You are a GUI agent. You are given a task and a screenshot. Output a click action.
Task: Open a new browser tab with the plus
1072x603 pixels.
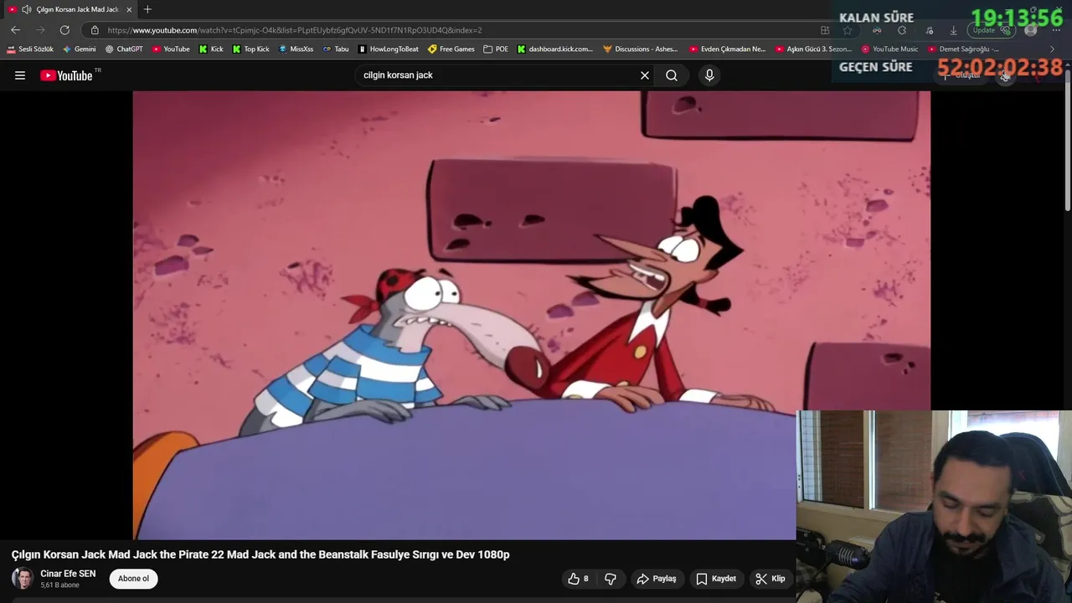coord(147,9)
